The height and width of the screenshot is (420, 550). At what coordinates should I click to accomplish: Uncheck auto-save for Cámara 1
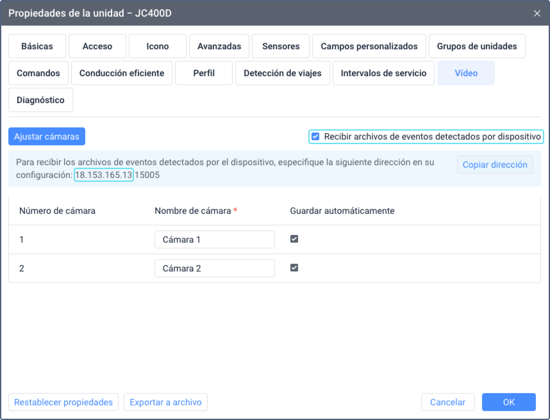point(294,239)
